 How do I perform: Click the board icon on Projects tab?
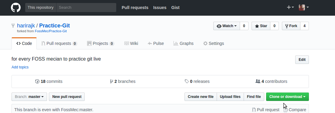point(89,43)
